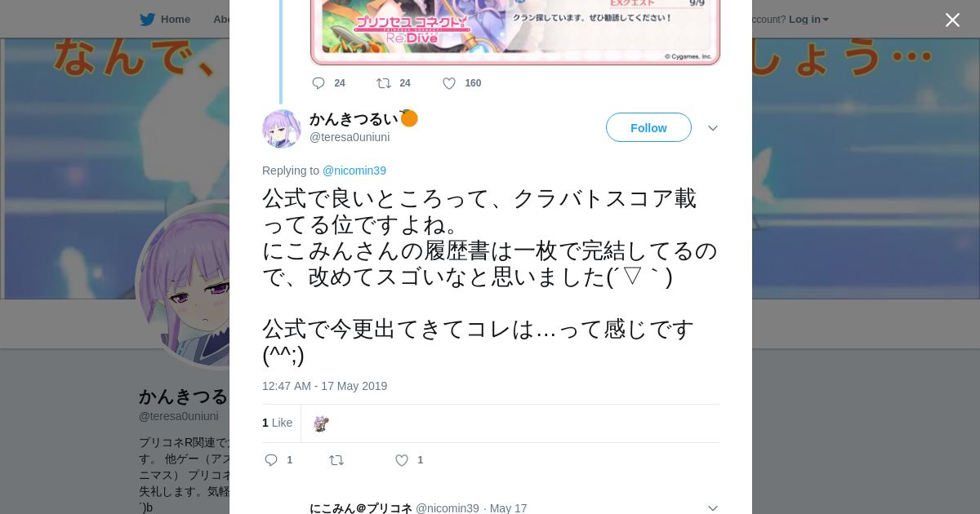Open the tweet timestamp 17 May 2019
980x514 pixels.
point(324,386)
